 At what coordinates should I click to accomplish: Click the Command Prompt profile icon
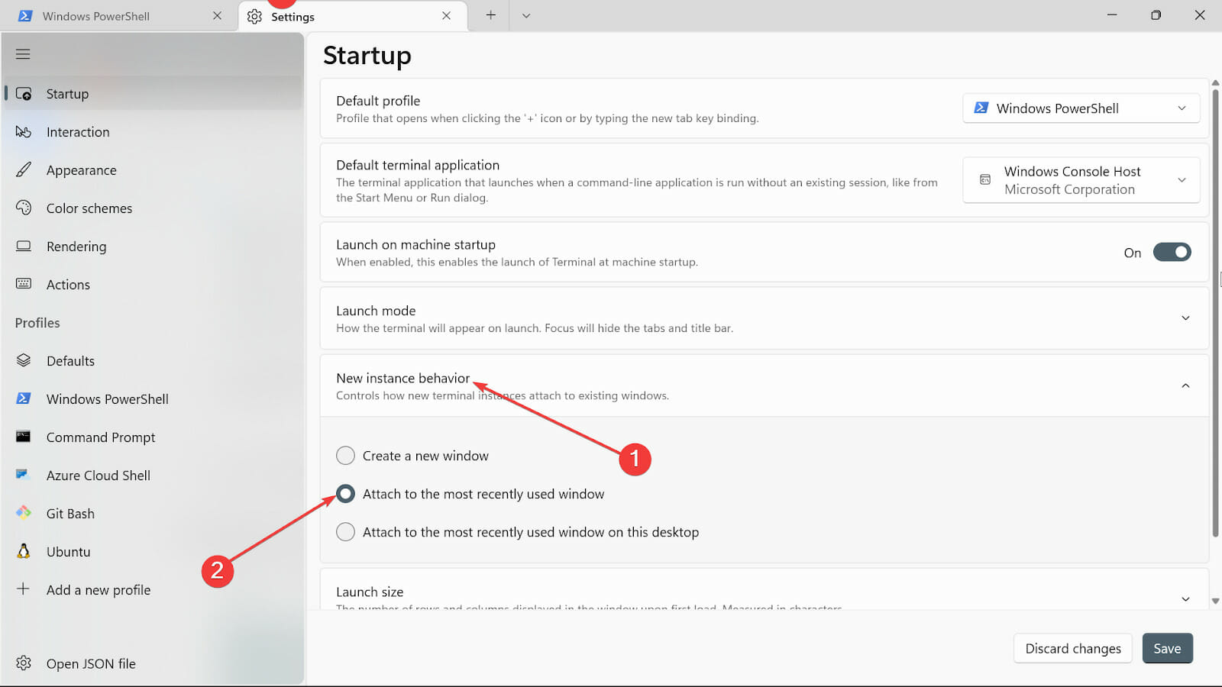click(24, 437)
